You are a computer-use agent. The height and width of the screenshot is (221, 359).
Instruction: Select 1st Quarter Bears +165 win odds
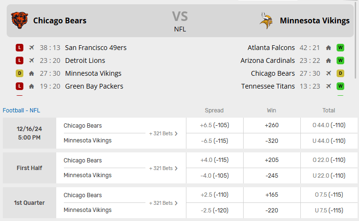pyautogui.click(x=272, y=195)
